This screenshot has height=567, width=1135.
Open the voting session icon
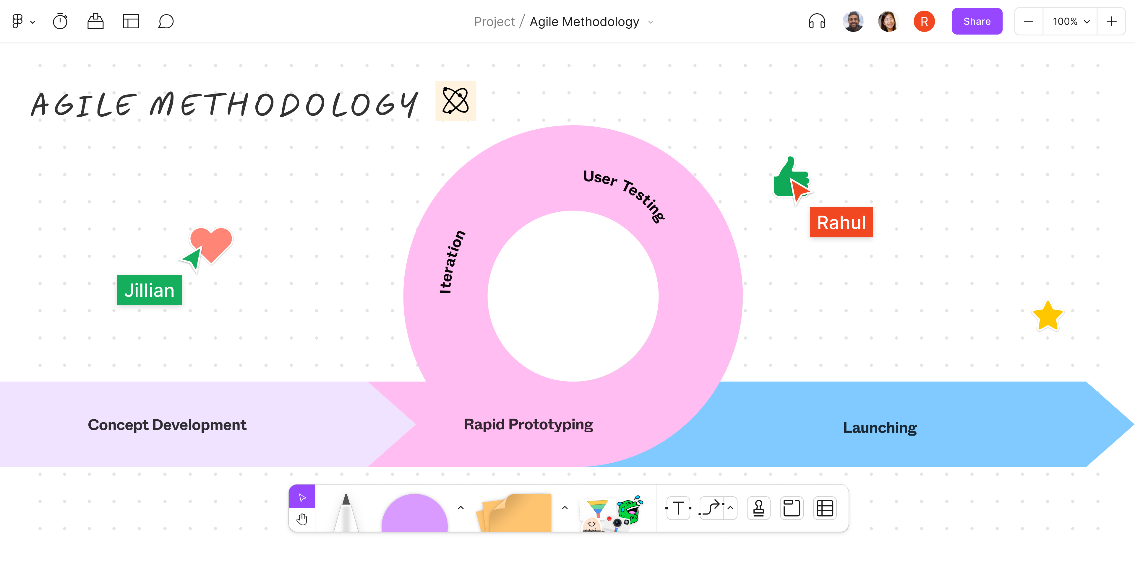tap(95, 21)
